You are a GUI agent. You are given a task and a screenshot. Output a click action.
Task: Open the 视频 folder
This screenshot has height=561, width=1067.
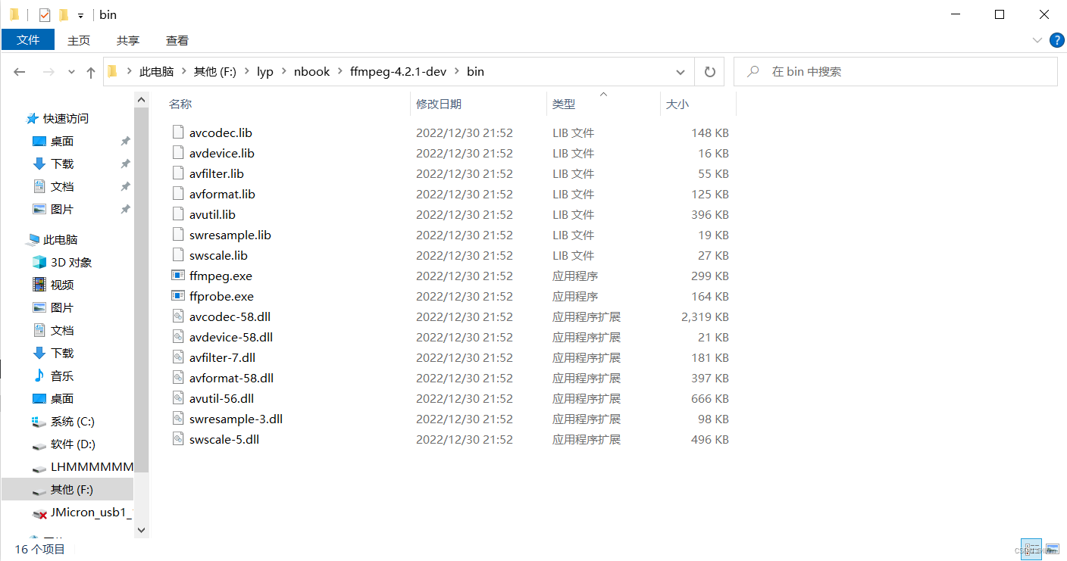click(x=62, y=285)
